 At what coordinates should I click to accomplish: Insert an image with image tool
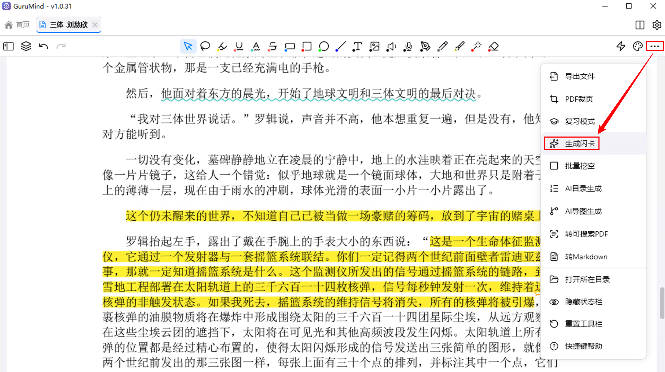(374, 46)
